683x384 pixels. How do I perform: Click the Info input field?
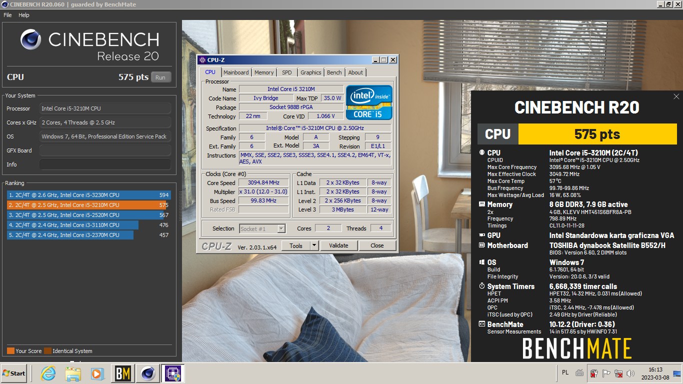(105, 164)
